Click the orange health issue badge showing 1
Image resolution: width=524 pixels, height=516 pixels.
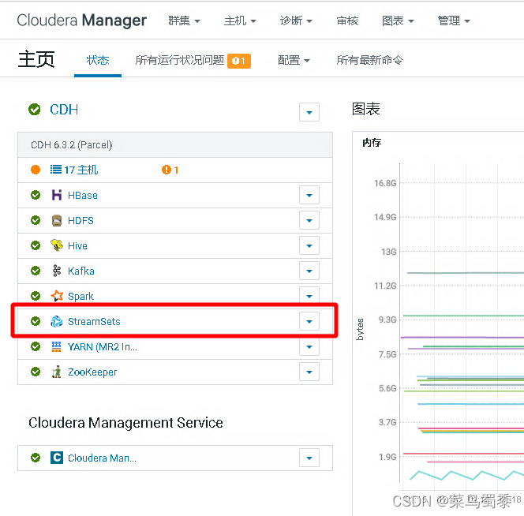pyautogui.click(x=239, y=61)
